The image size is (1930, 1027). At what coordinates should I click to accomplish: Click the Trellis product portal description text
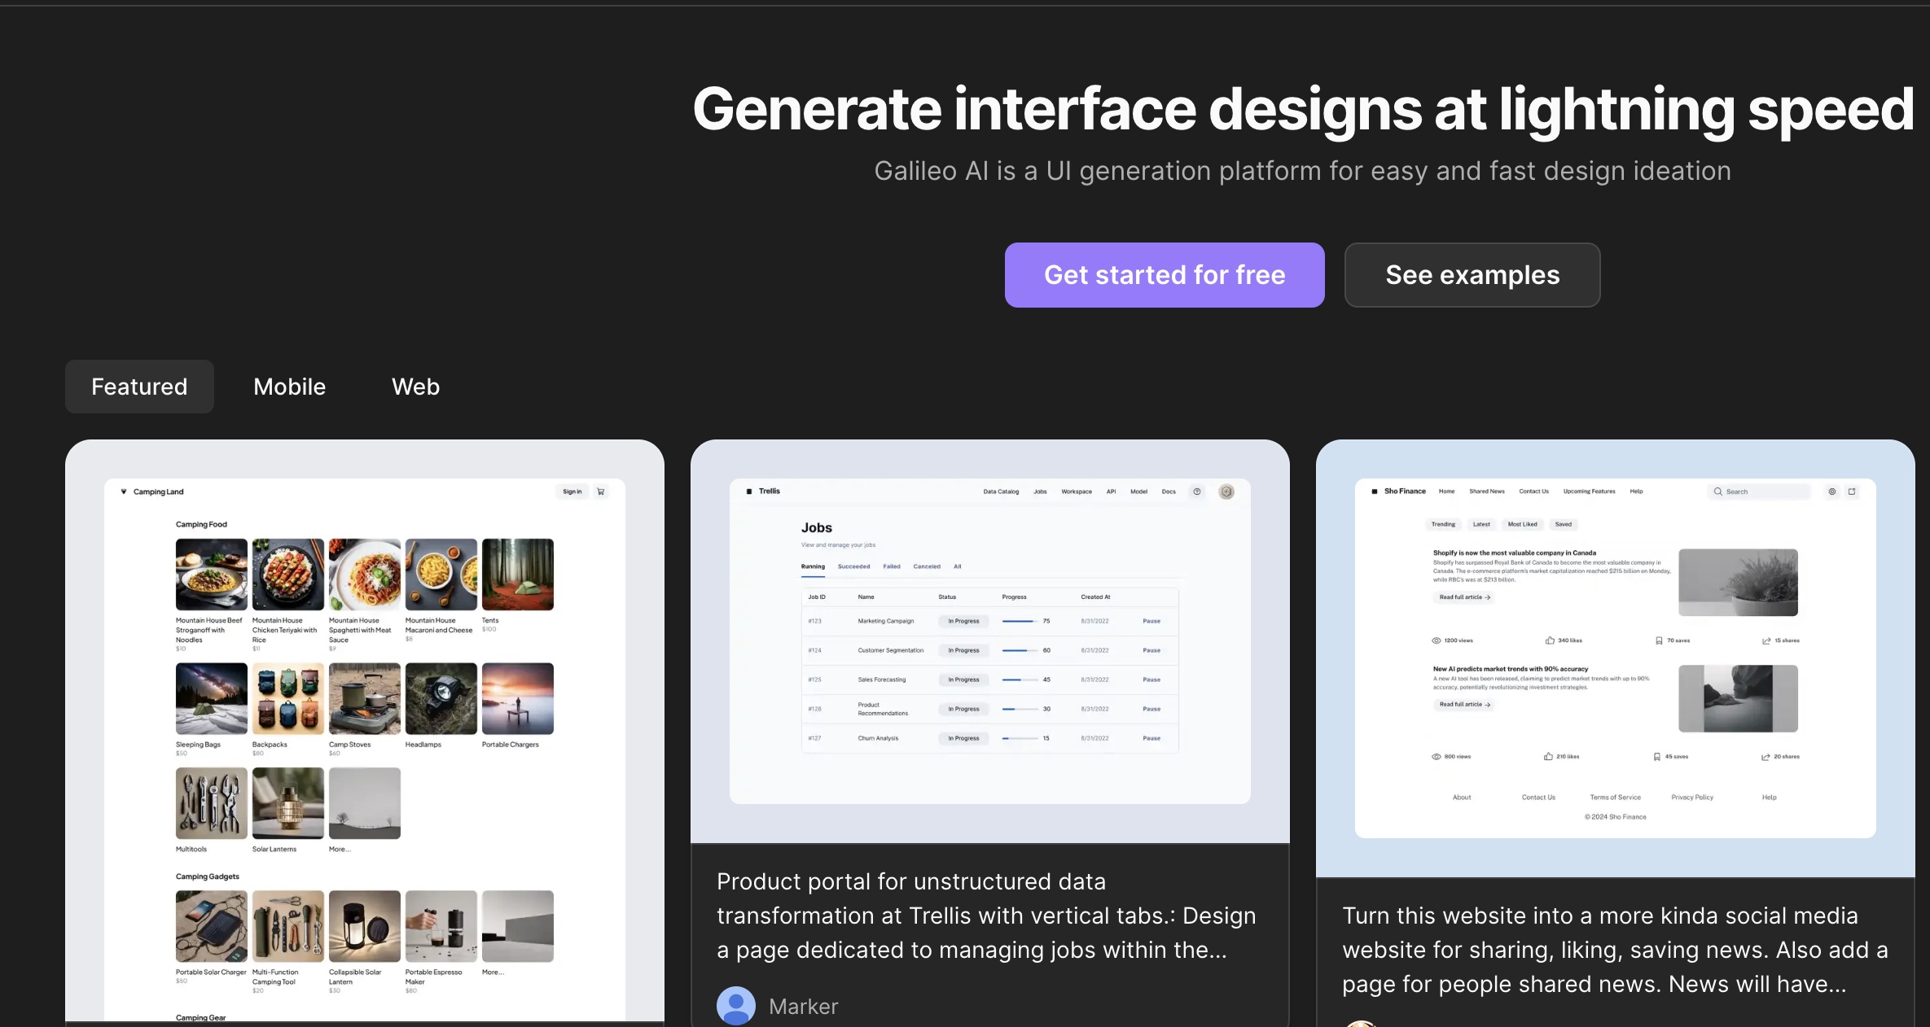point(986,916)
